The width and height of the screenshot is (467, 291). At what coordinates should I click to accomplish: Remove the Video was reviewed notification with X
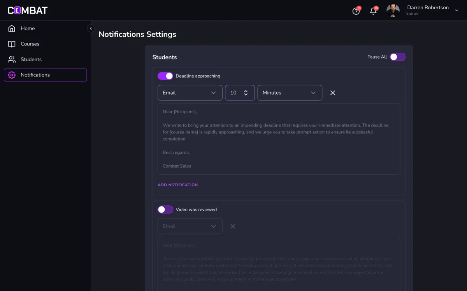pyautogui.click(x=233, y=226)
